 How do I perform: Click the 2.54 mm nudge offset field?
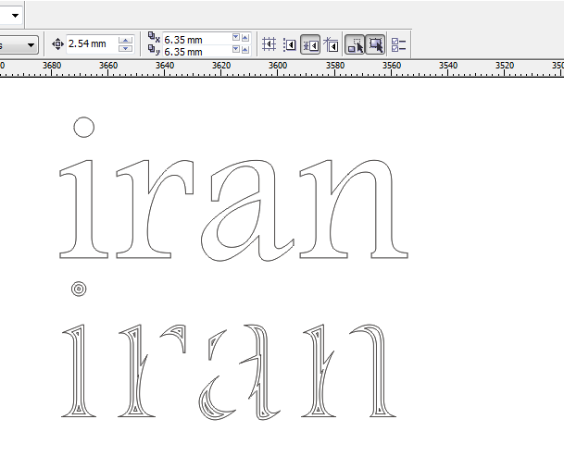click(91, 43)
